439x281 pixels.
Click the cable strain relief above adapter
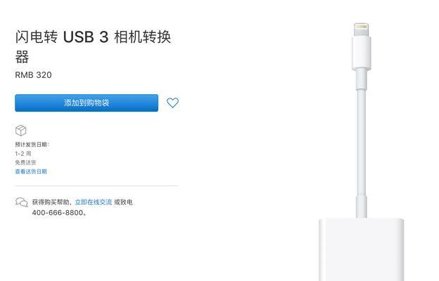tap(362, 207)
